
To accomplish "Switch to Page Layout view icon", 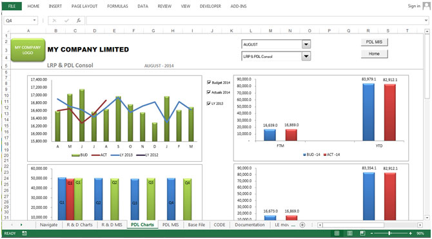I will (349, 233).
